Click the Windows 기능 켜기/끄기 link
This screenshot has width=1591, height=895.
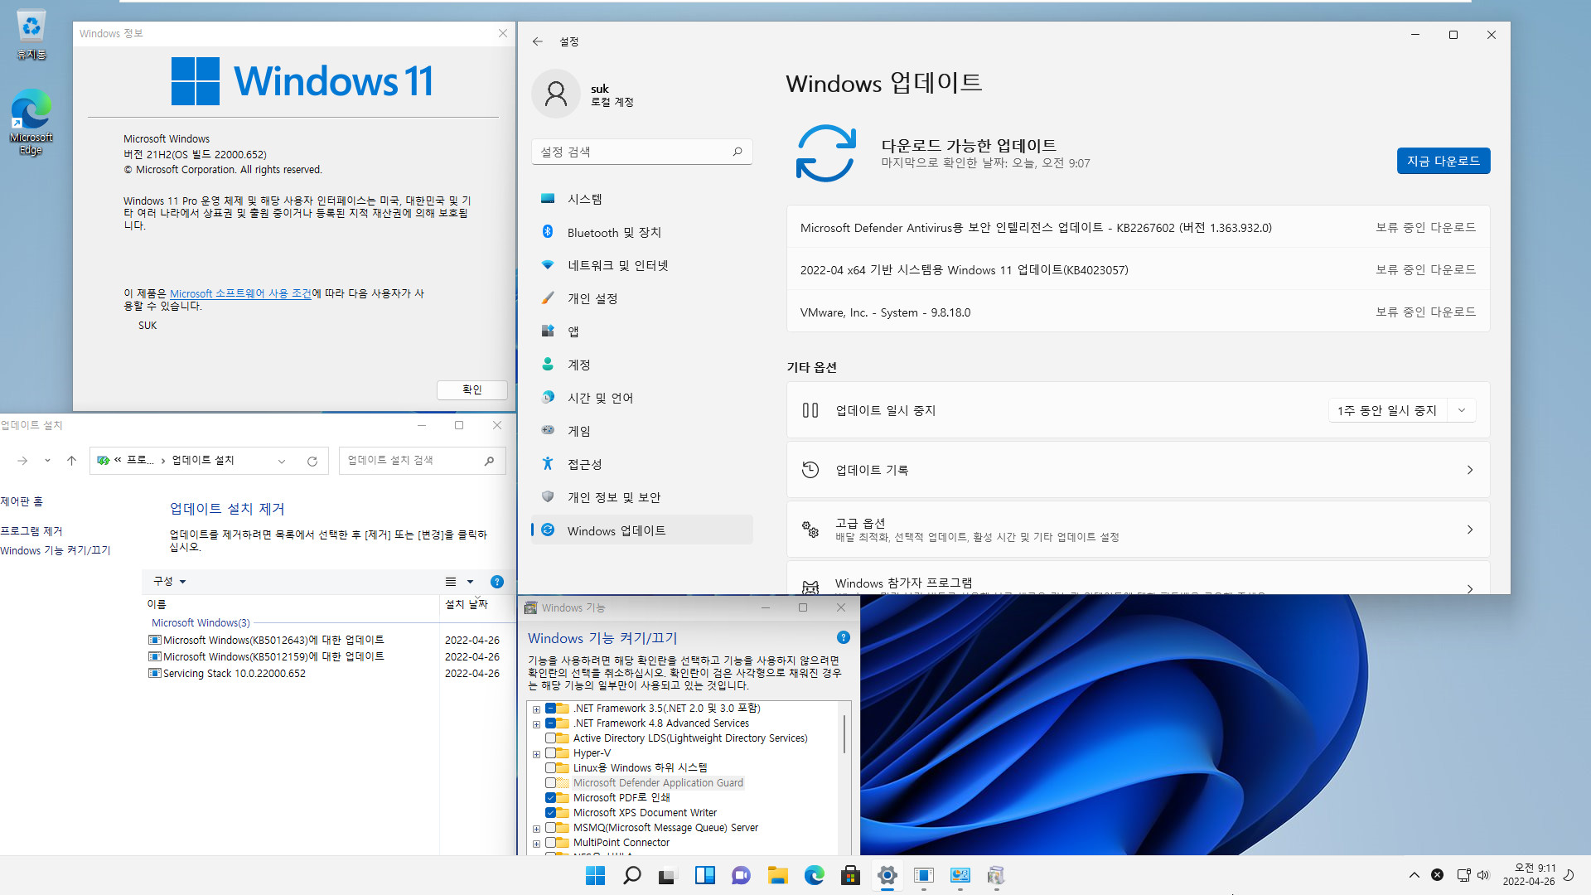point(56,550)
